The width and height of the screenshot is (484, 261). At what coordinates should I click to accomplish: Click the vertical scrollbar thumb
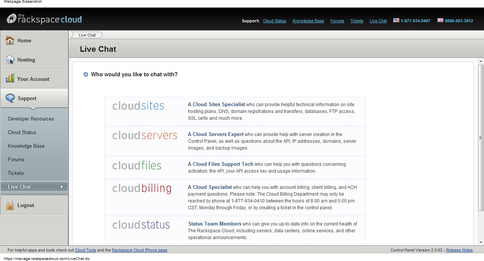click(481, 138)
